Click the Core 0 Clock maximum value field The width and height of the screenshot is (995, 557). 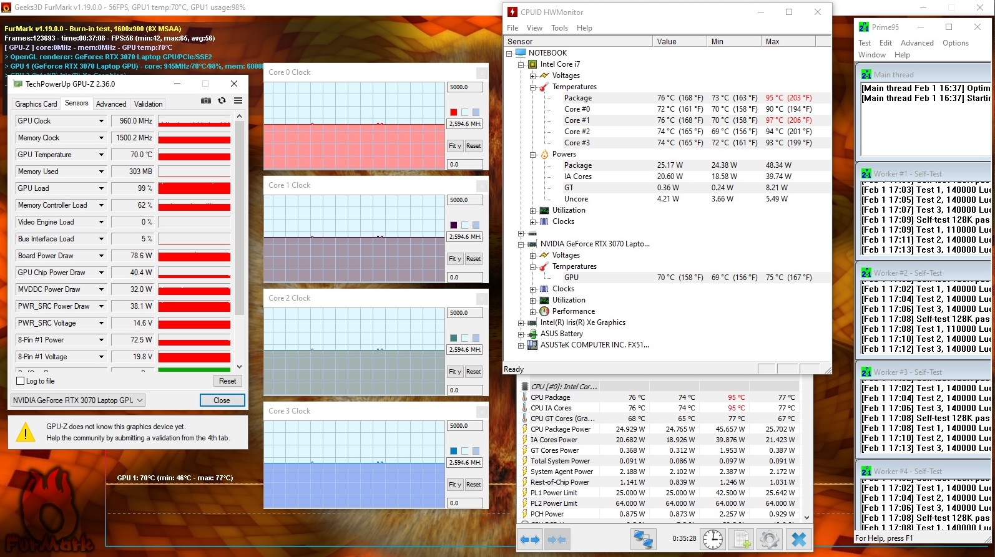tap(465, 87)
